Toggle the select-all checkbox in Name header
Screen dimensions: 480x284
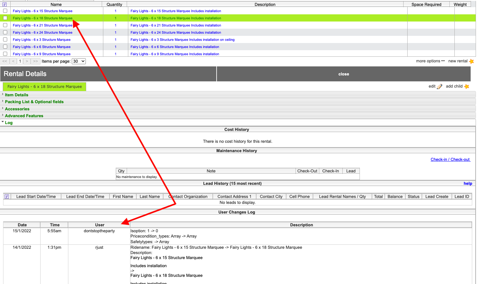click(5, 4)
